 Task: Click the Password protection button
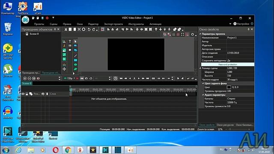(x=228, y=65)
